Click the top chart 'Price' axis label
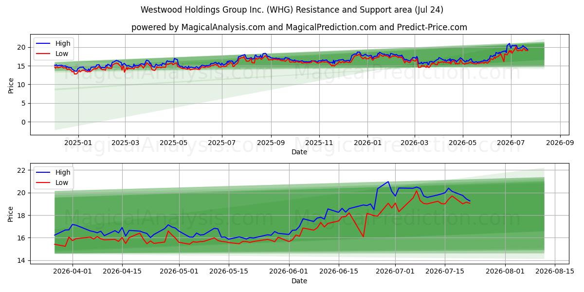Image resolution: width=584 pixels, height=292 pixels. 11,85
